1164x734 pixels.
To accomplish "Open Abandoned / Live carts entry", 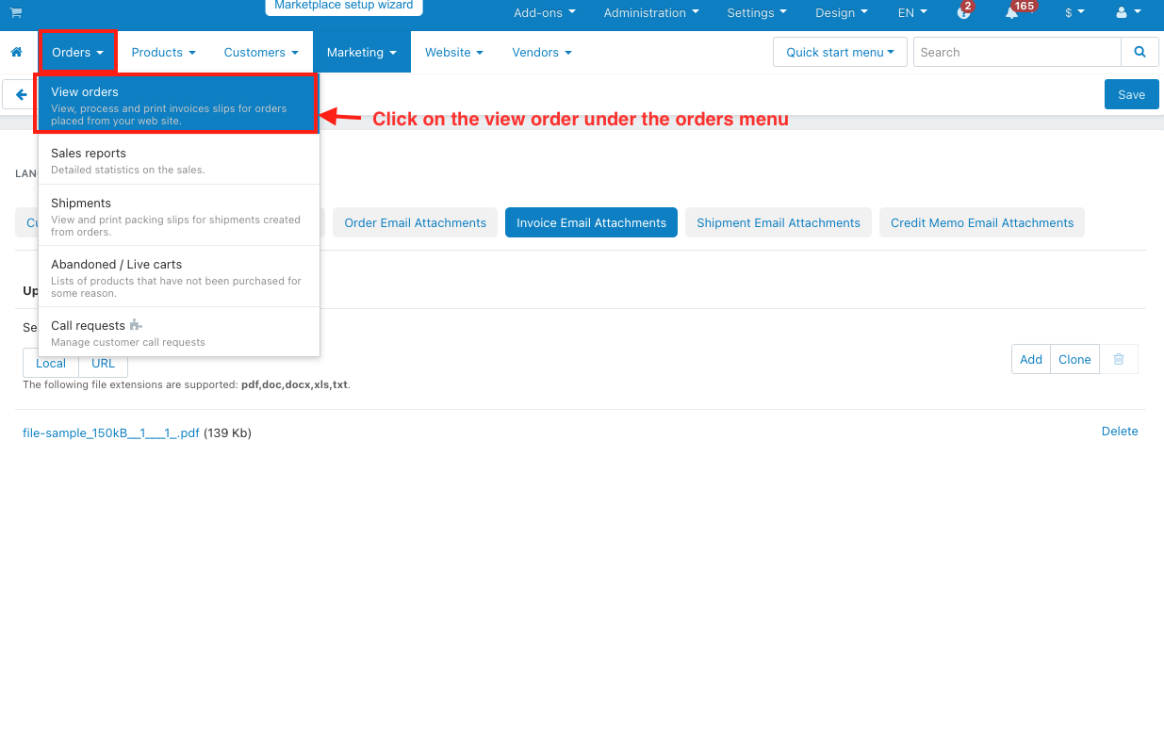I will [116, 264].
